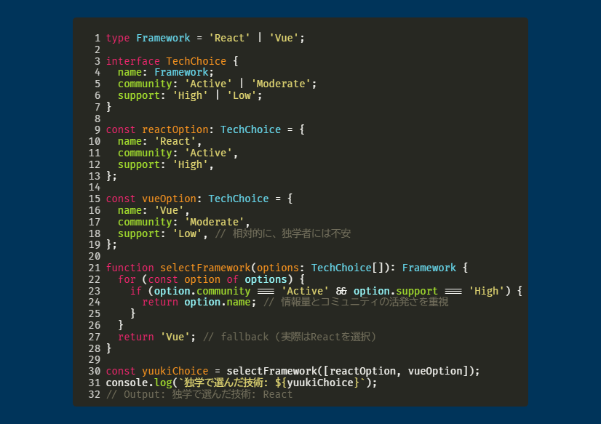Click the 'function' keyword on line 21
The image size is (601, 424).
tap(130, 268)
